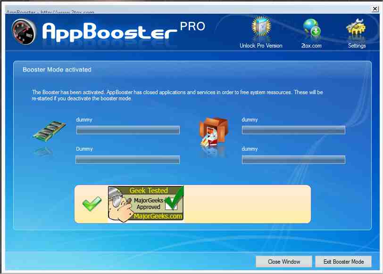This screenshot has height=274, width=383.
Task: Click the upper-left dummy progress bar
Action: point(127,130)
